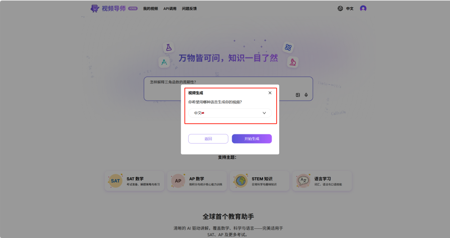Click the 试用版 badge next to logo

(133, 8)
